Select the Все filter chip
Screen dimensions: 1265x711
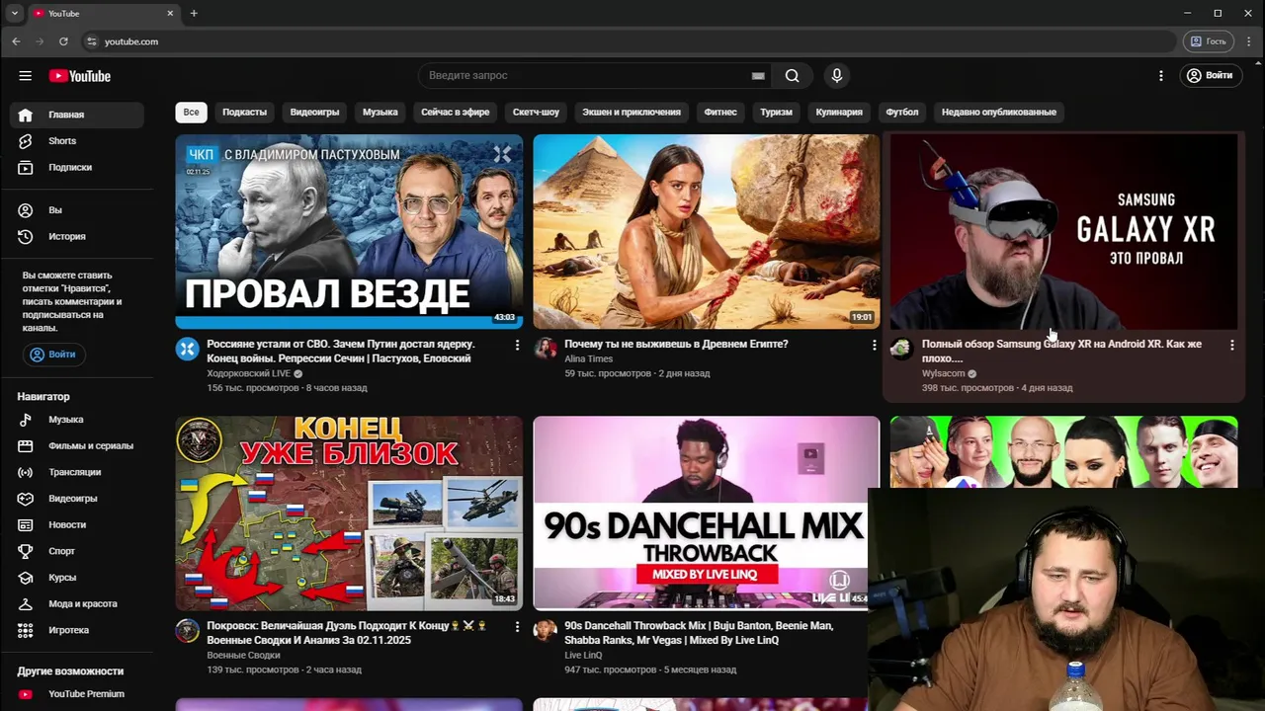[191, 113]
